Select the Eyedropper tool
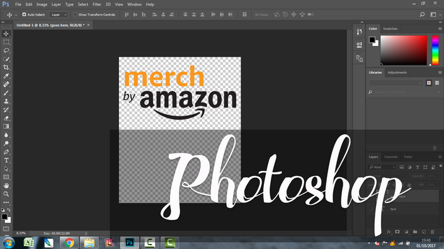Viewport: 444px width, 249px height. [6, 75]
